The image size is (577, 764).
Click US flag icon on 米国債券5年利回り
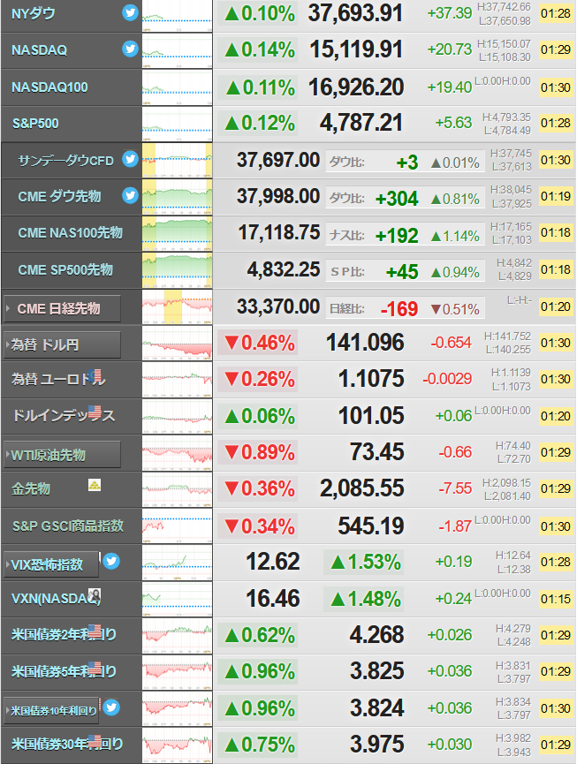click(95, 668)
